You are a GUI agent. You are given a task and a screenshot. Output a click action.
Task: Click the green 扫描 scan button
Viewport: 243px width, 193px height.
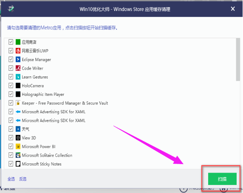(x=222, y=179)
